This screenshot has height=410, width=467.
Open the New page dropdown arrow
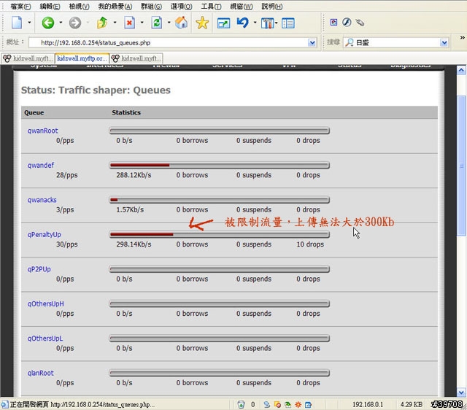pyautogui.click(x=29, y=23)
